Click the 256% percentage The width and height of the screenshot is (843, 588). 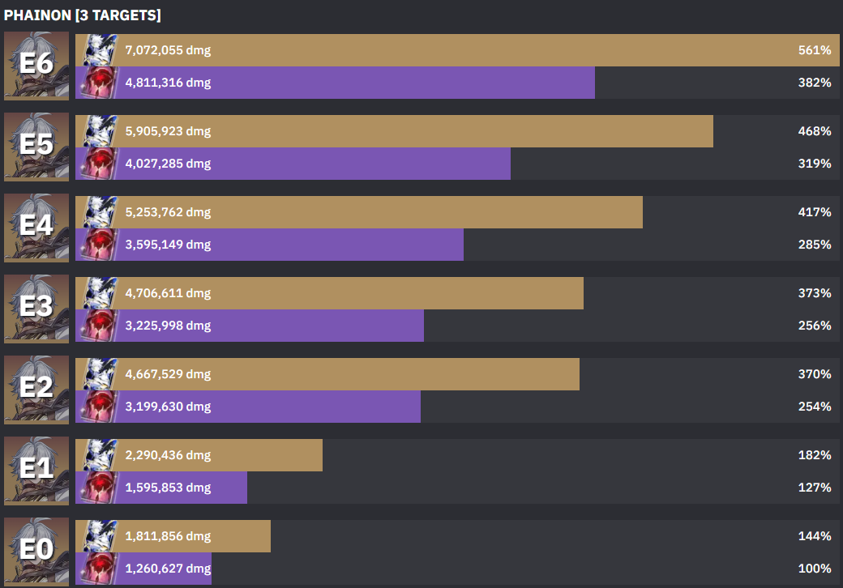tap(815, 326)
